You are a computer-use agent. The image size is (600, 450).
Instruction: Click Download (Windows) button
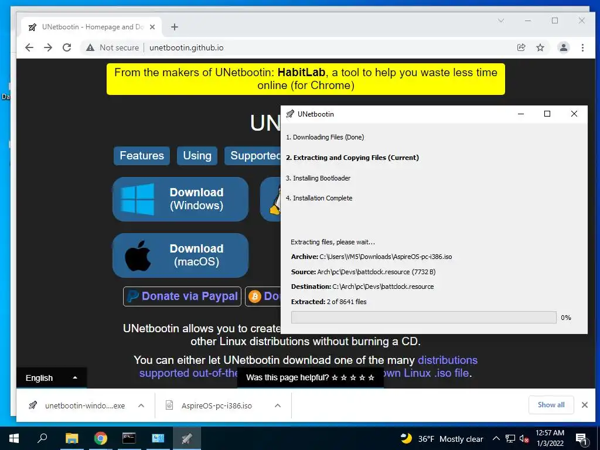tap(180, 199)
